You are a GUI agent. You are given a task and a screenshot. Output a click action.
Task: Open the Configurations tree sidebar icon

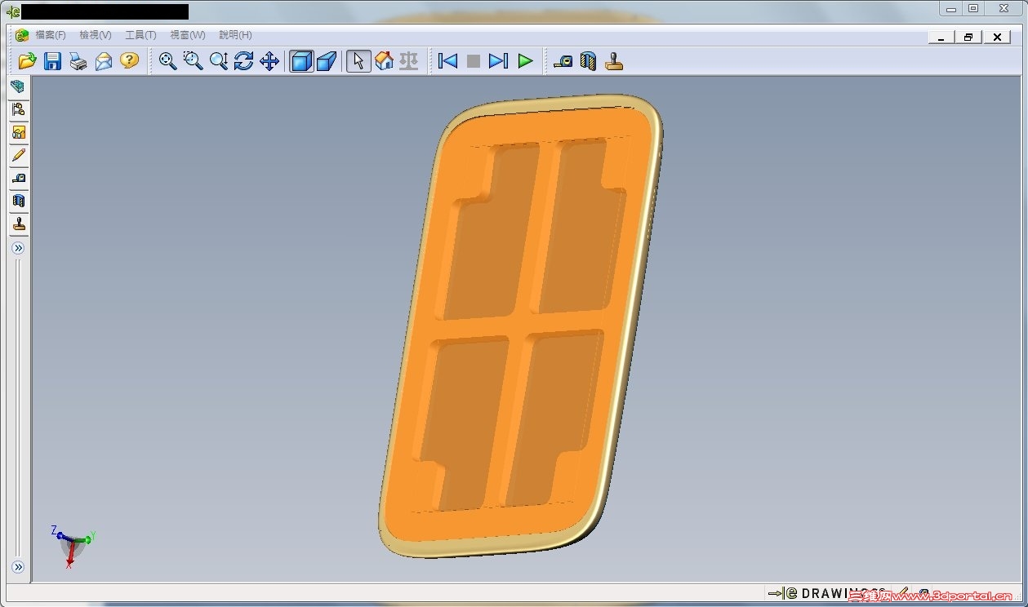click(18, 109)
